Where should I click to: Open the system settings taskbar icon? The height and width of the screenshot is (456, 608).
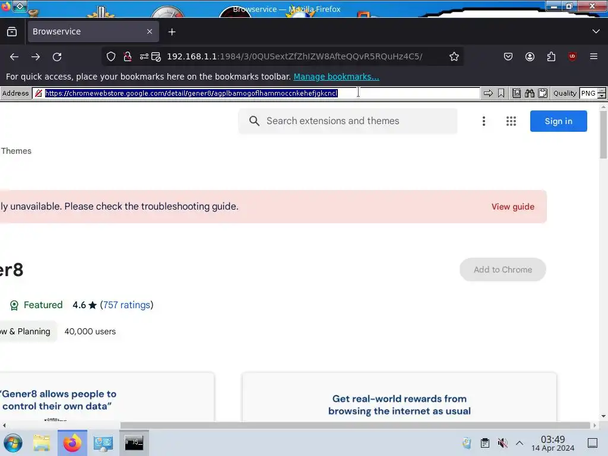pos(103,442)
